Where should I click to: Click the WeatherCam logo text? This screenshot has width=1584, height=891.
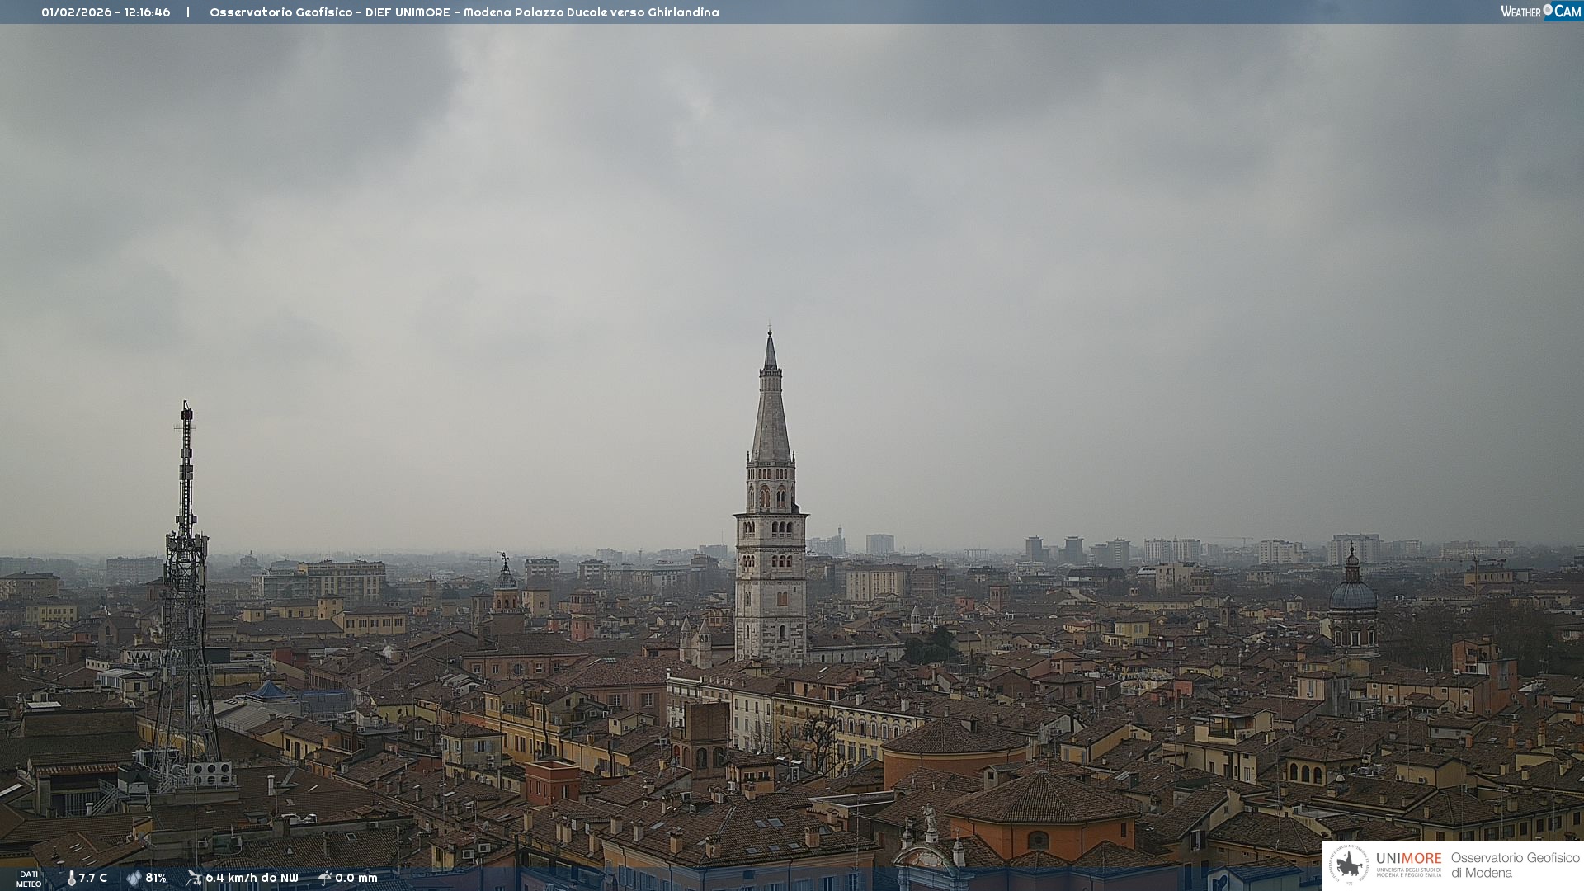(1539, 12)
